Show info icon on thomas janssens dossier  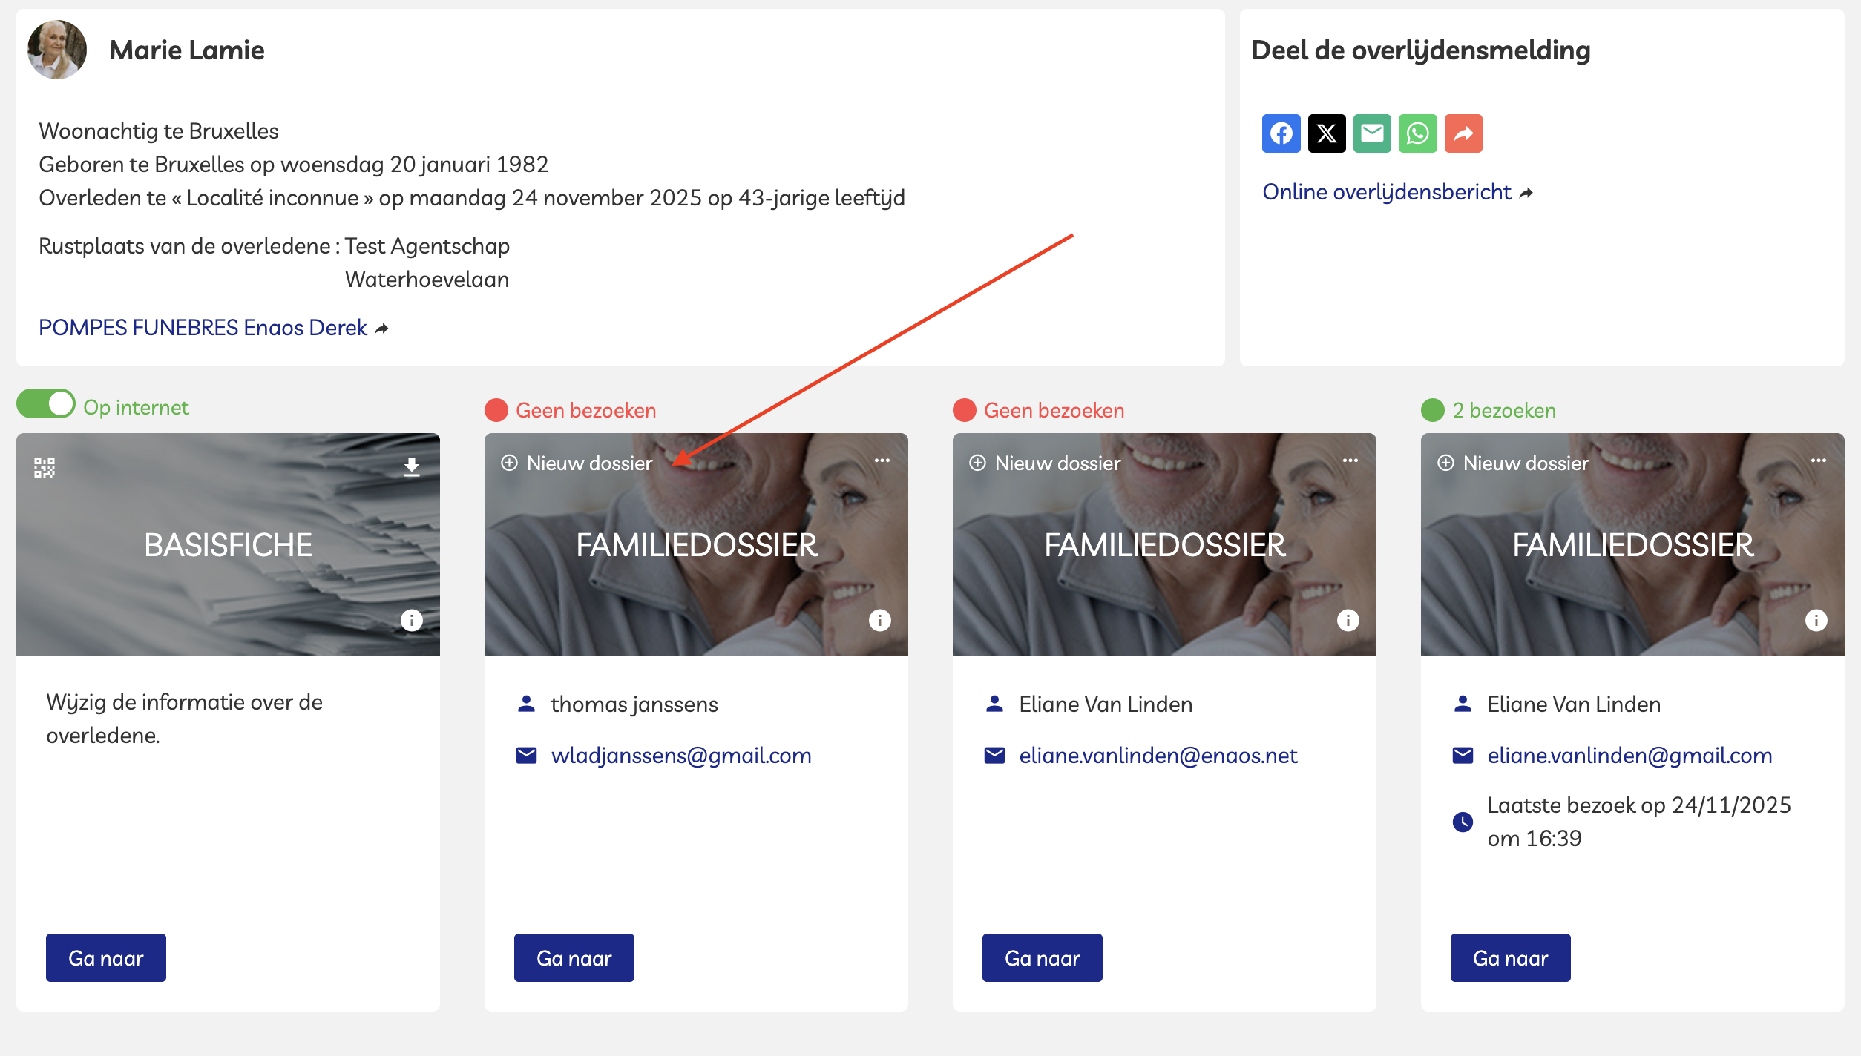[x=880, y=620]
